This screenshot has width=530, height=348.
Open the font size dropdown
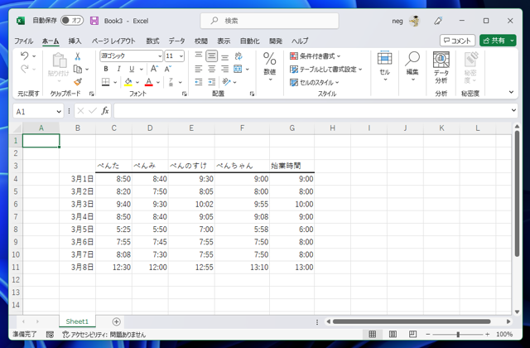click(x=181, y=56)
